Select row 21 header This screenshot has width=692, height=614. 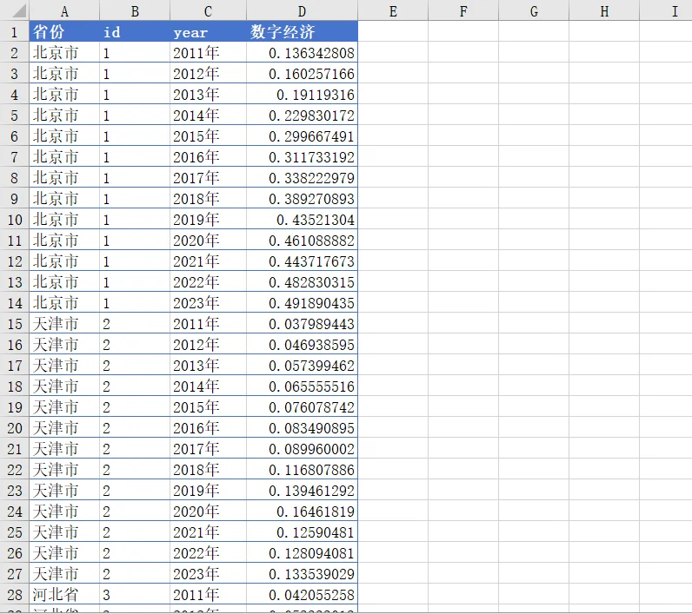tap(15, 449)
